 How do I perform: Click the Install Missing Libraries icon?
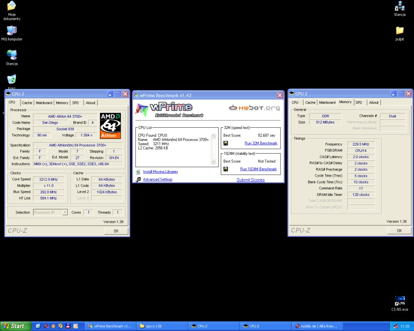(138, 172)
